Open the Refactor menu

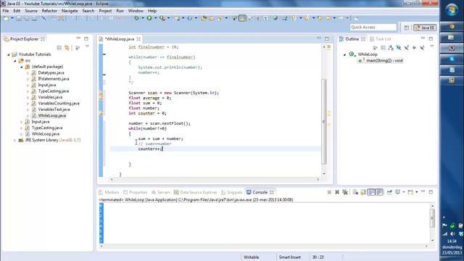tap(49, 11)
